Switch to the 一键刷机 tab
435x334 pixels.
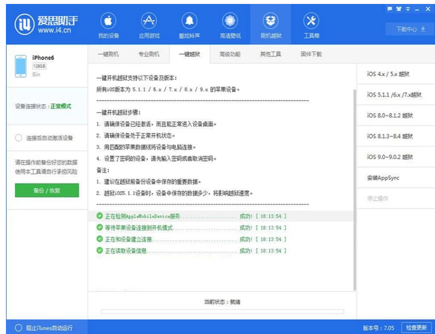[x=108, y=53]
